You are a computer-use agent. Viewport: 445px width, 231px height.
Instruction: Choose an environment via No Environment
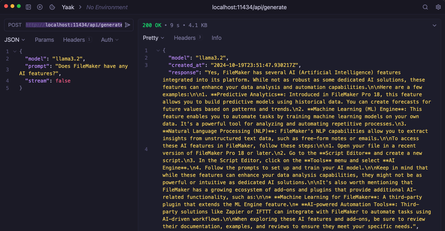click(107, 7)
